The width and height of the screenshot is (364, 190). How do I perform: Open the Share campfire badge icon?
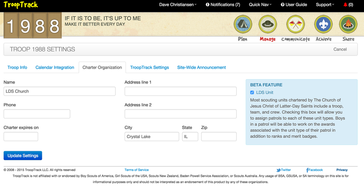348,24
